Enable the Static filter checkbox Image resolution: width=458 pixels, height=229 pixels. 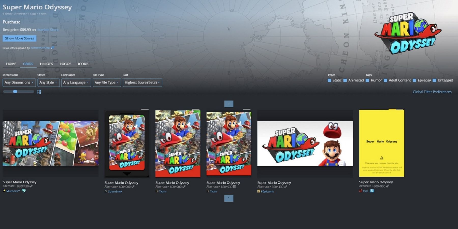(x=329, y=80)
